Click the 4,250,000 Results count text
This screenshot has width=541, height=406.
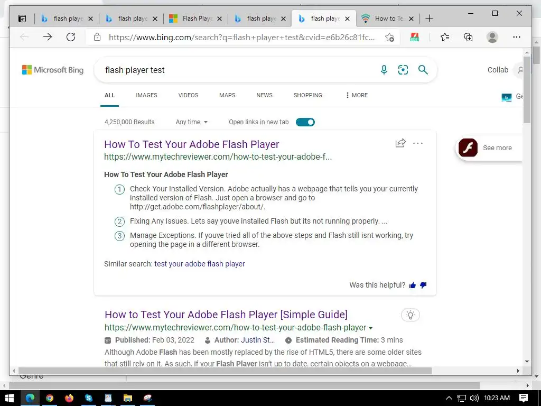pos(129,122)
